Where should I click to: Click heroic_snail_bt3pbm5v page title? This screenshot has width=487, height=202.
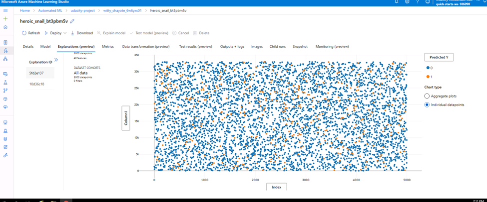click(44, 21)
